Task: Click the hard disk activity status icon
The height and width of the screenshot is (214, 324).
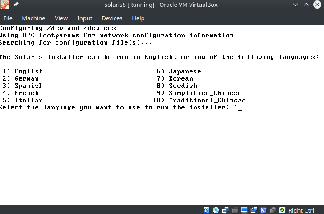Action: [206, 210]
